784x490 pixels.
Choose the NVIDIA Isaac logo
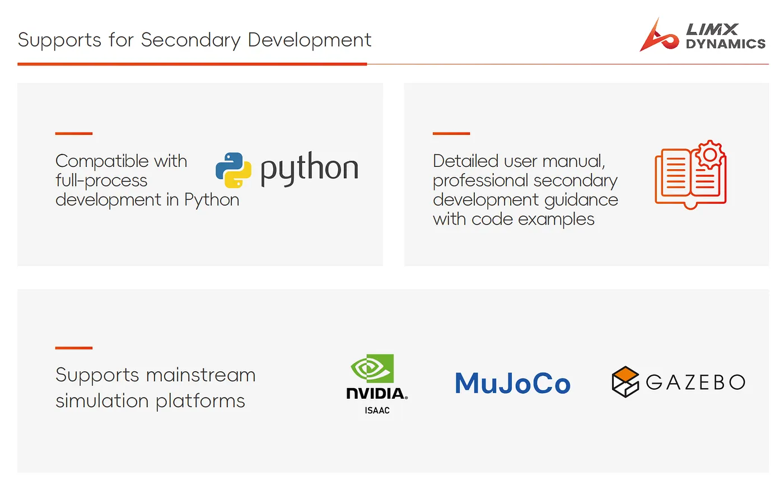pos(377,384)
